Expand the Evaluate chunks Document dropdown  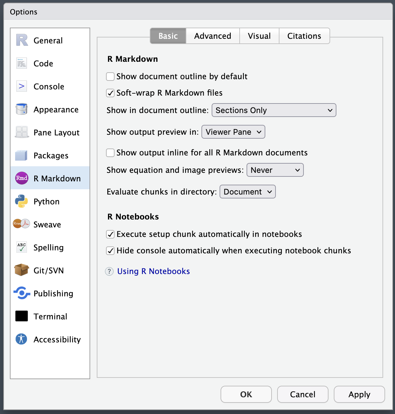pyautogui.click(x=248, y=192)
